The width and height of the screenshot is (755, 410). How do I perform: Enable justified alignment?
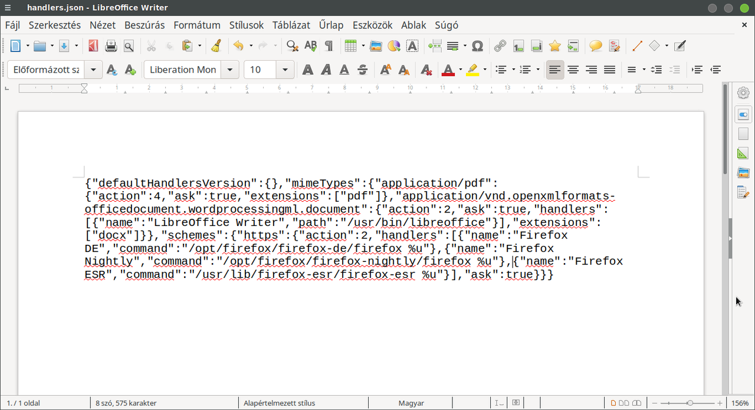click(609, 70)
